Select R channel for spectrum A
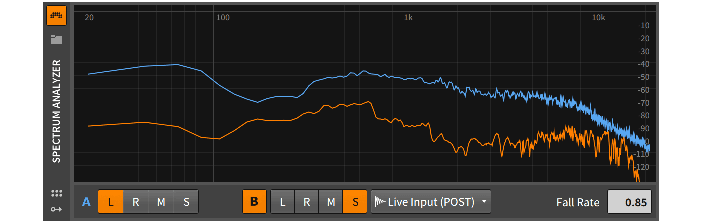The width and height of the screenshot is (702, 224). [136, 202]
